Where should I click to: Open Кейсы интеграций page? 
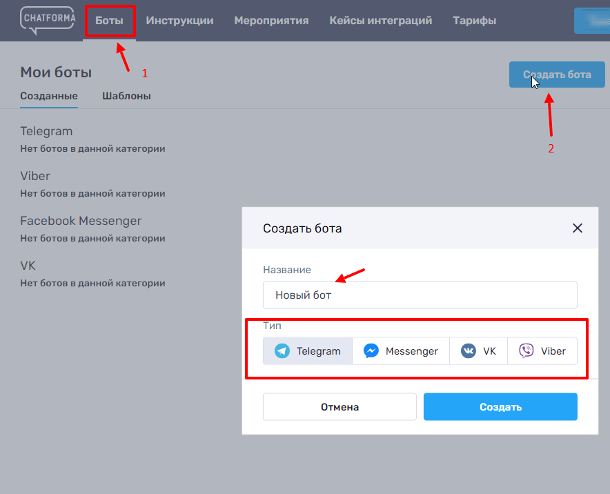pyautogui.click(x=380, y=21)
